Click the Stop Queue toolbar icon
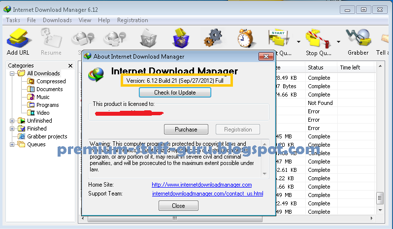Screen dimensions: 393x229 point(317,38)
